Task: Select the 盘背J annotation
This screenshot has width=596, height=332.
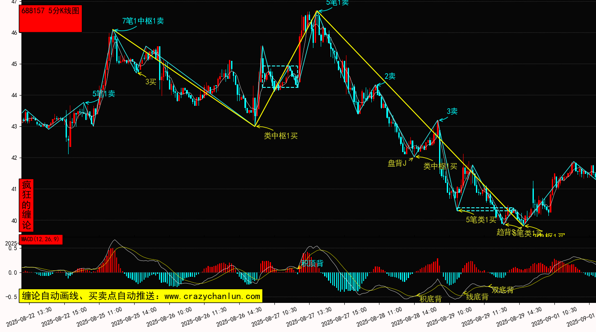Action: (397, 163)
